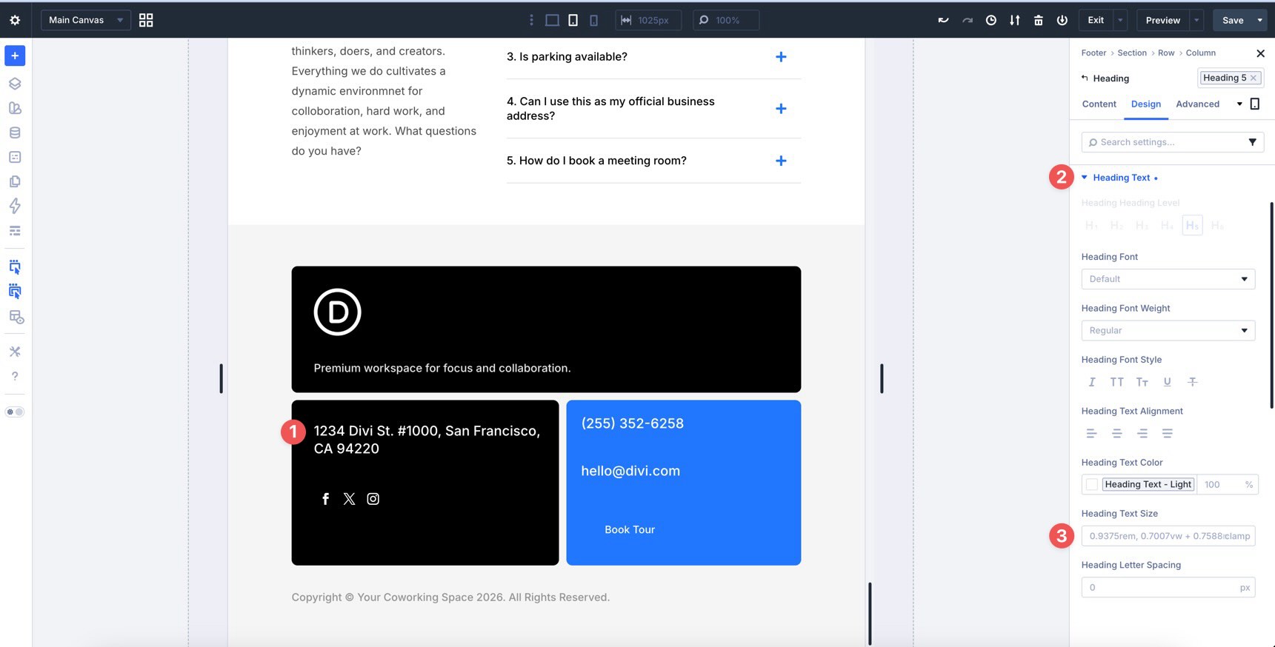
Task: Switch to desktop view icon
Action: coord(552,20)
